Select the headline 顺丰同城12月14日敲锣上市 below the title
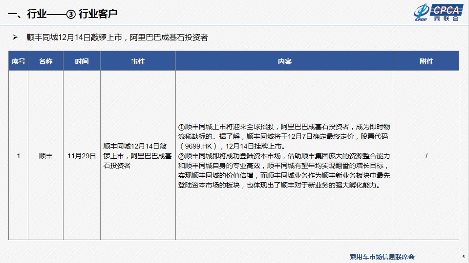 [x=117, y=38]
